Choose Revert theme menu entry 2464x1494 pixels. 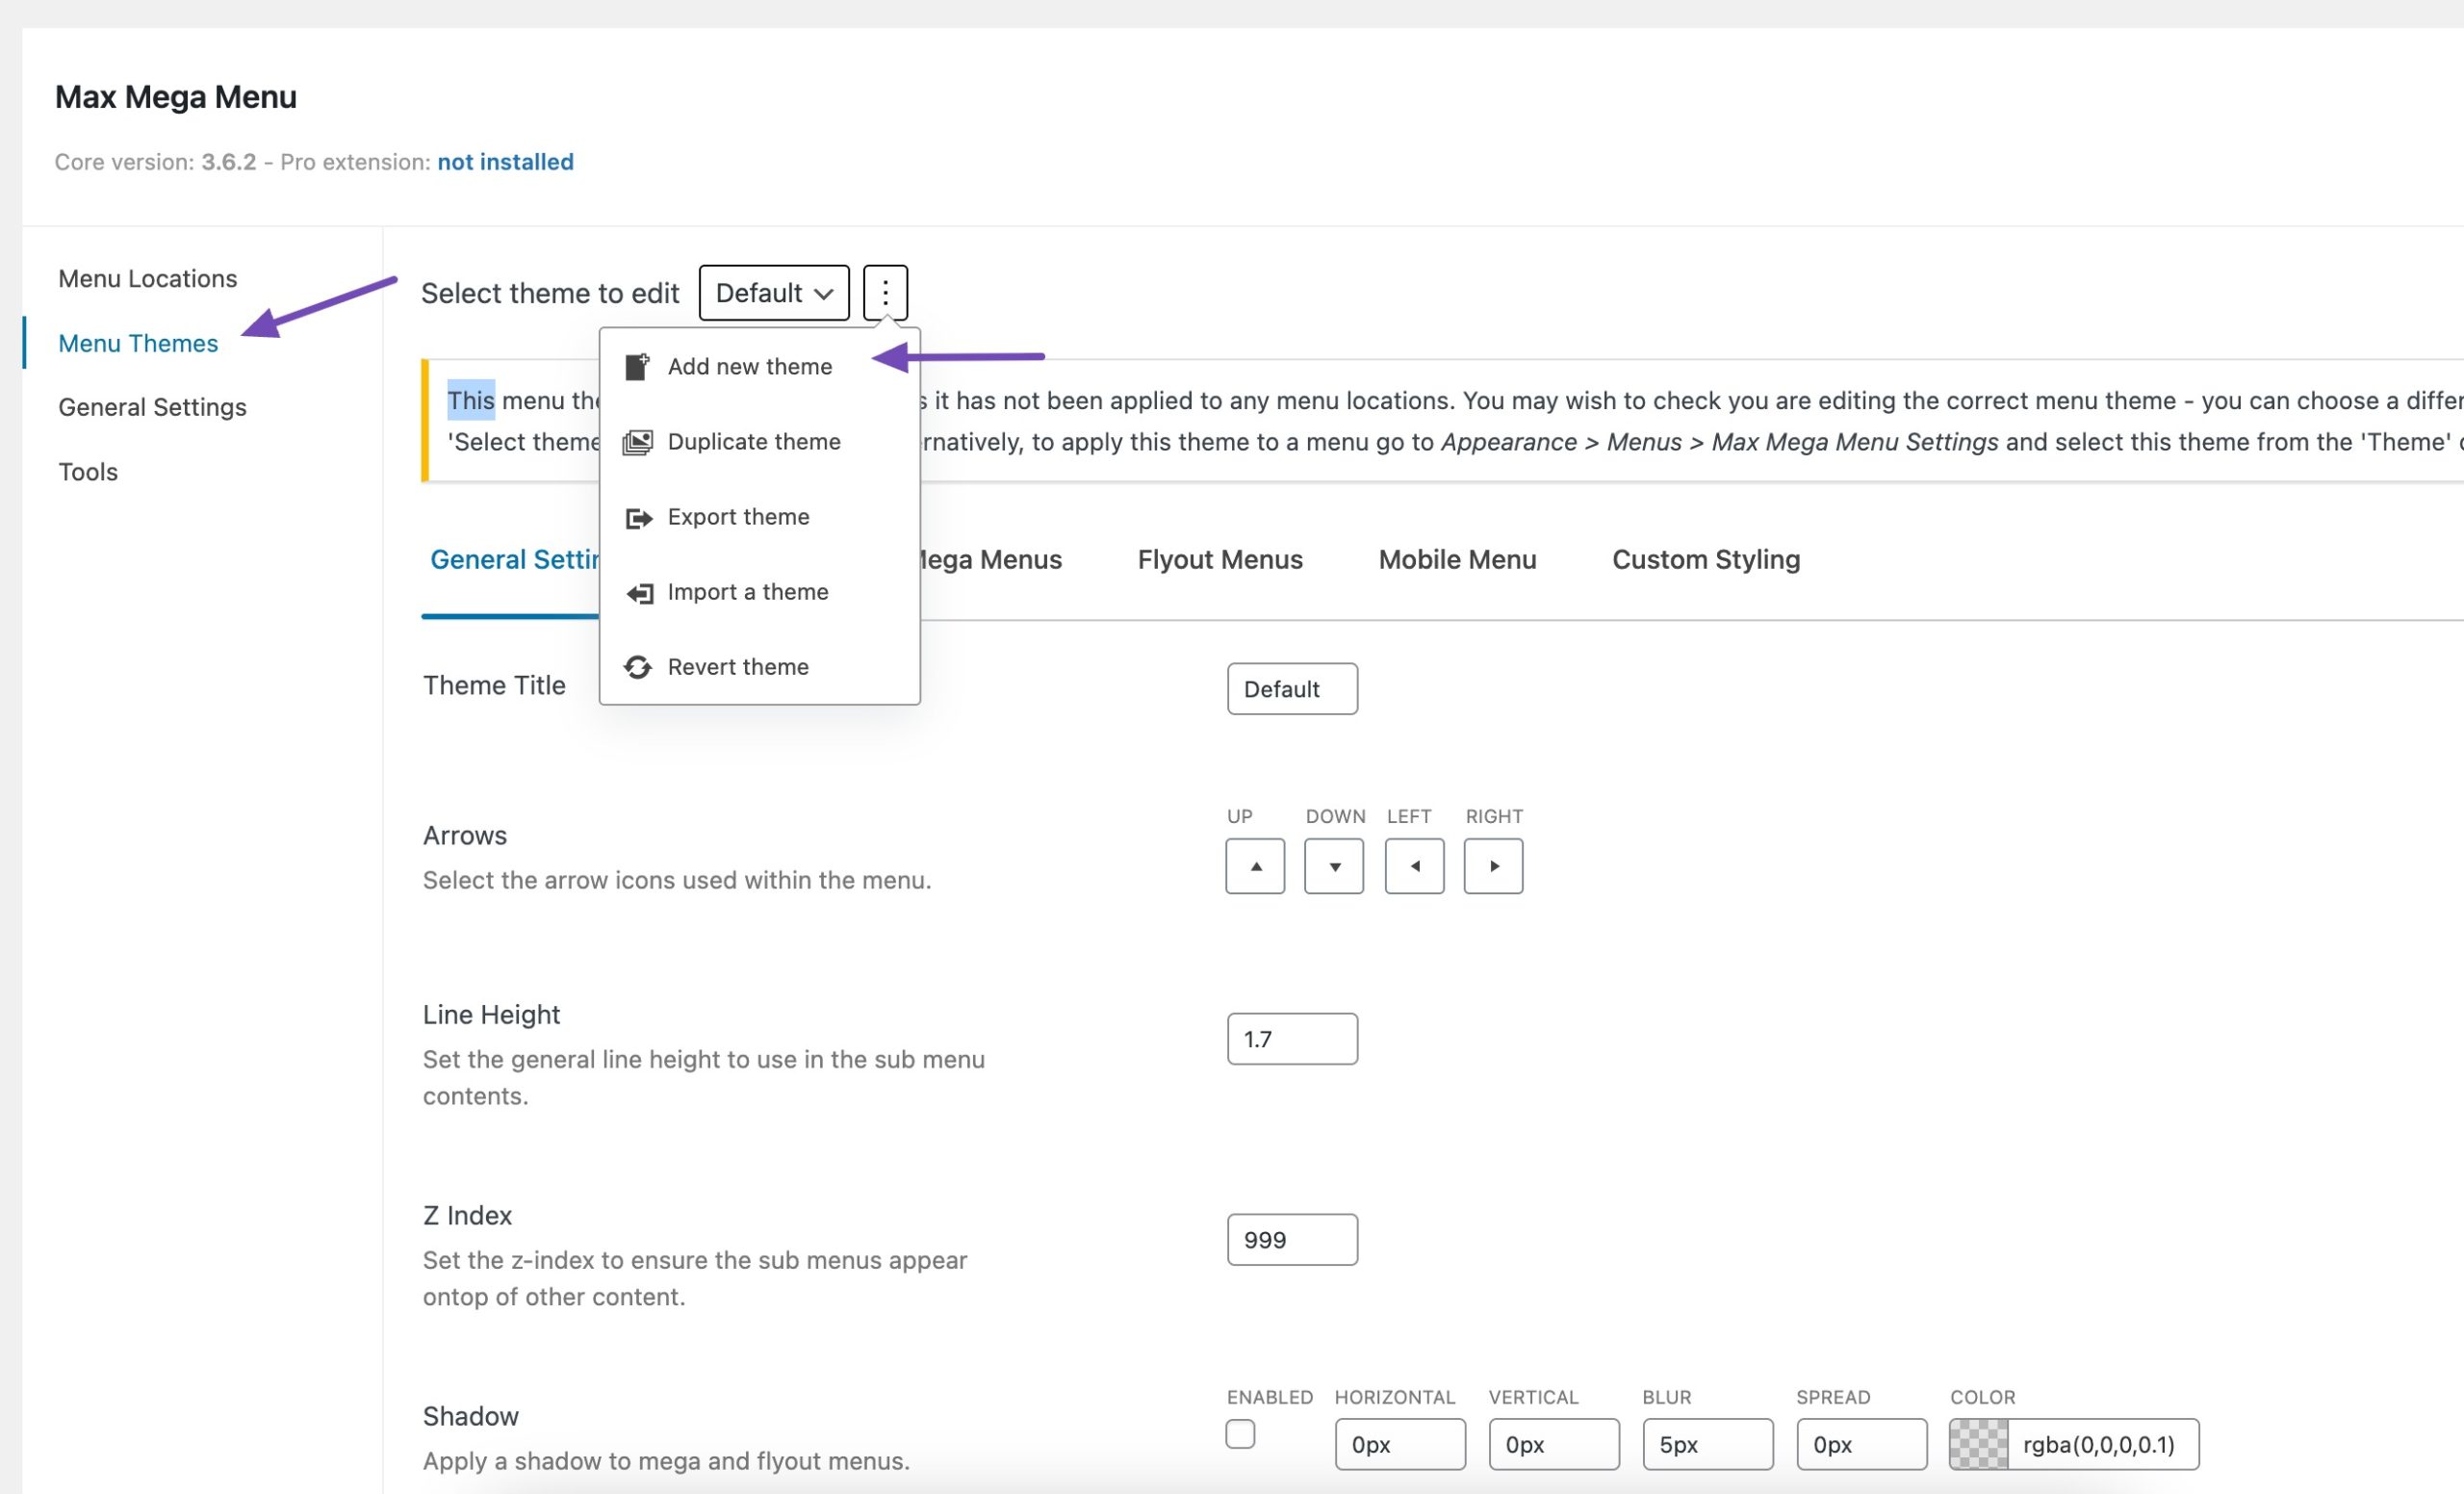(x=759, y=667)
